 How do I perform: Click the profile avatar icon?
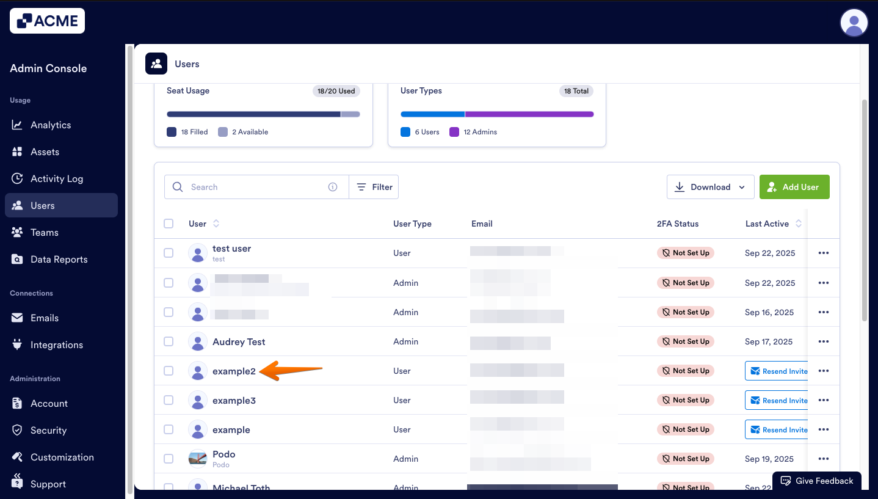854,23
